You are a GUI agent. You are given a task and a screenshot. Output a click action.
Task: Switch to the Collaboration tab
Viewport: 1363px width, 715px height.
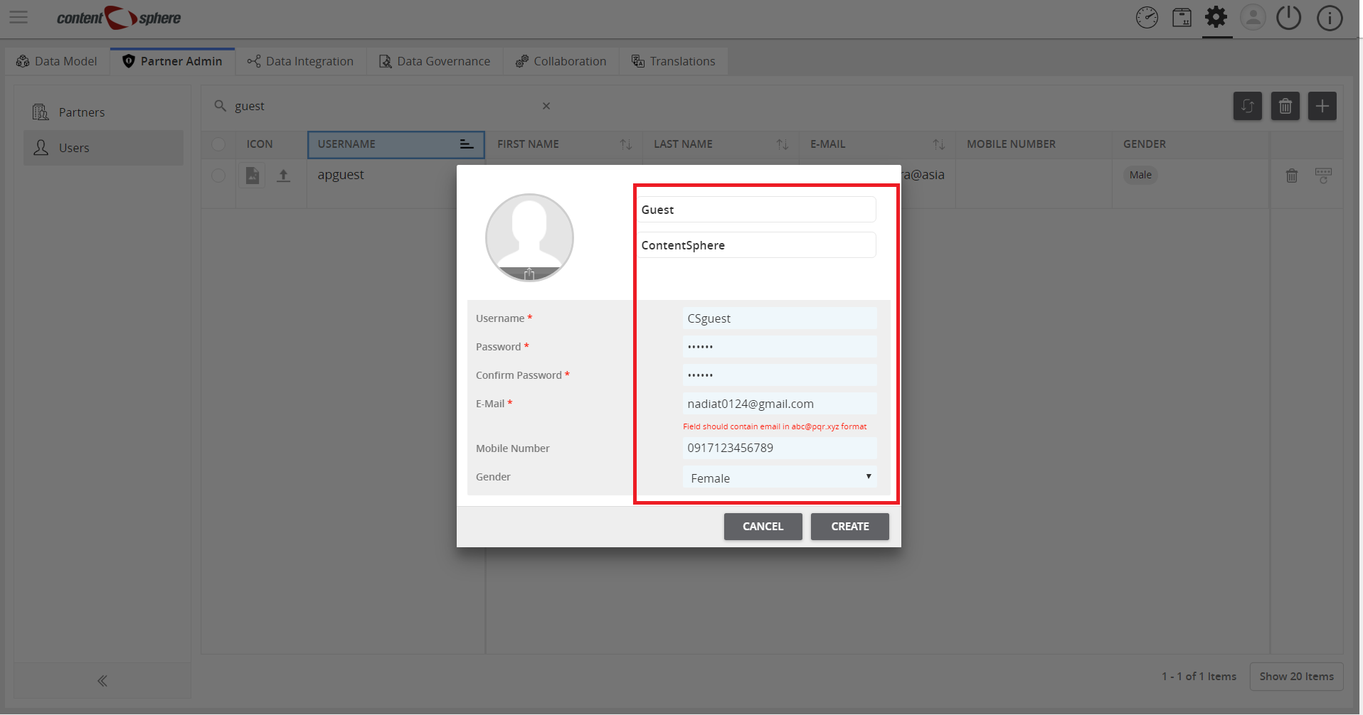pyautogui.click(x=561, y=61)
